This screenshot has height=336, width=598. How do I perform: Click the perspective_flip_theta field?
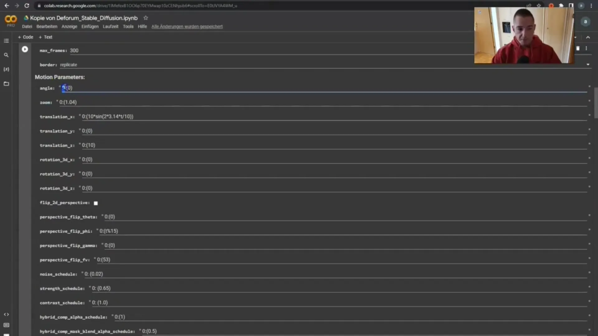345,217
